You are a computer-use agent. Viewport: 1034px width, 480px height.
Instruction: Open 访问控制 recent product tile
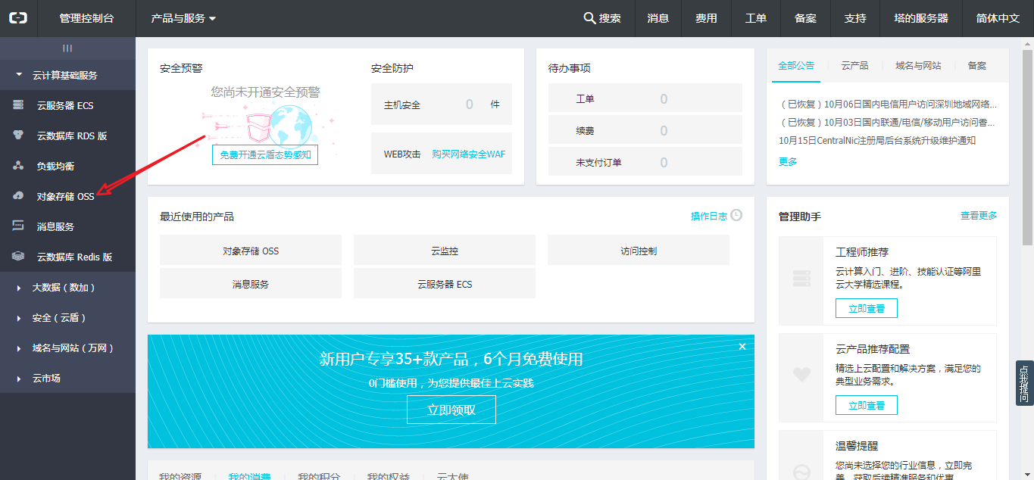click(x=639, y=250)
